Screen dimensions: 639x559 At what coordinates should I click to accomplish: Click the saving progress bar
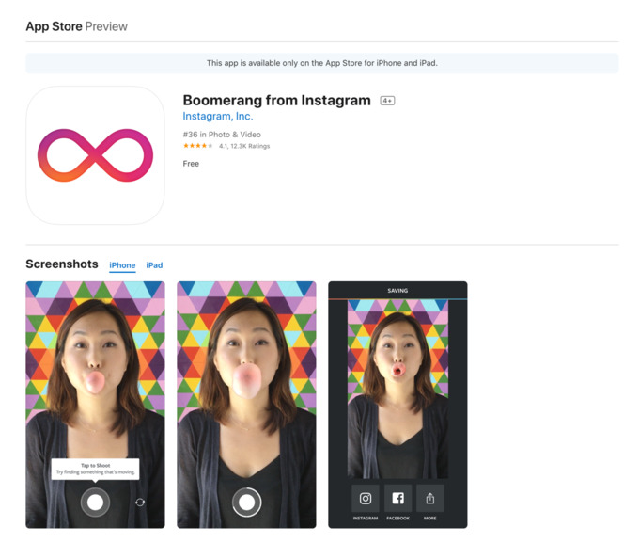coord(397,299)
